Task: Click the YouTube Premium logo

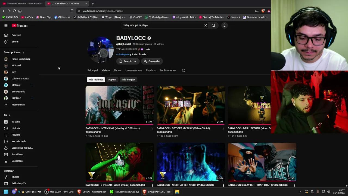Action: (20, 25)
